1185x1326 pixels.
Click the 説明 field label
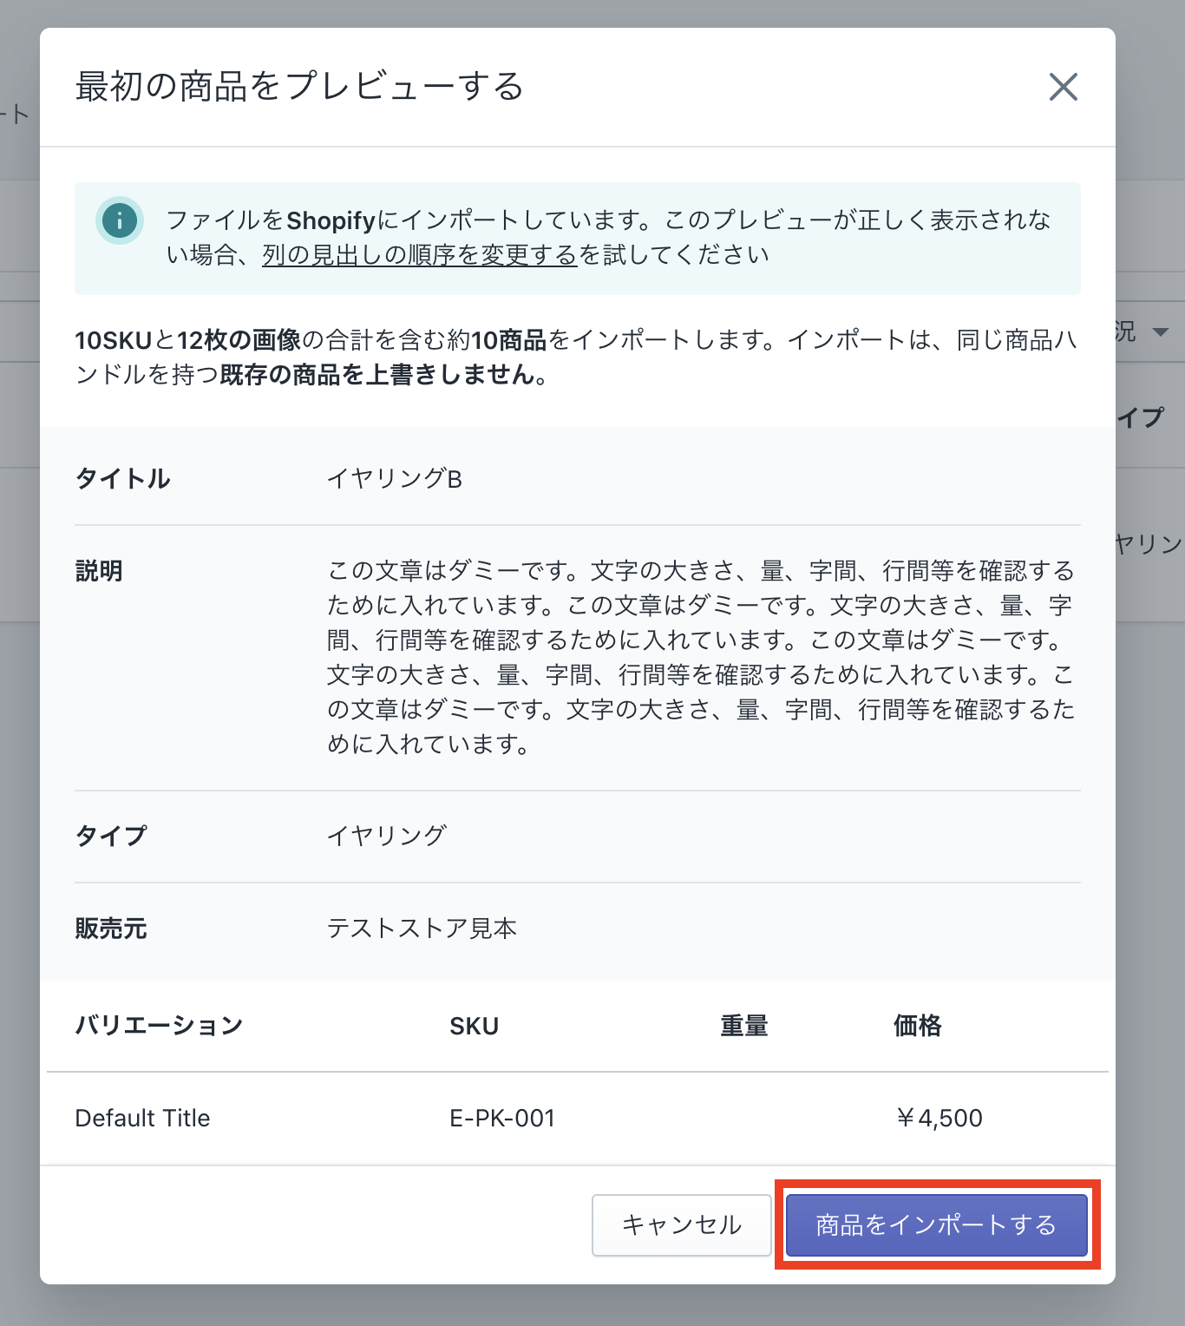(99, 571)
